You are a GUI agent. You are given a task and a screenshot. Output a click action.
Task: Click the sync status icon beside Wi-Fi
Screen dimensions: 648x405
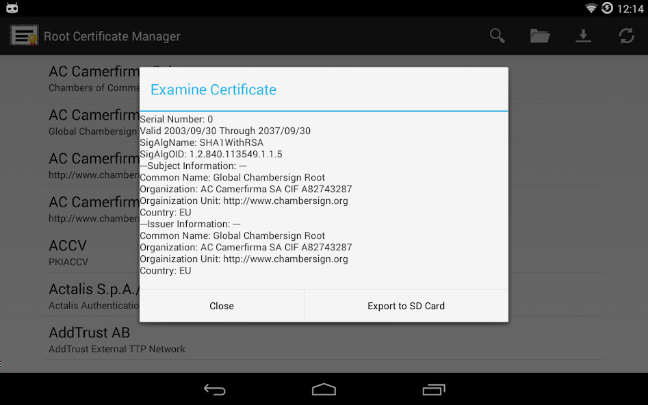(x=608, y=9)
